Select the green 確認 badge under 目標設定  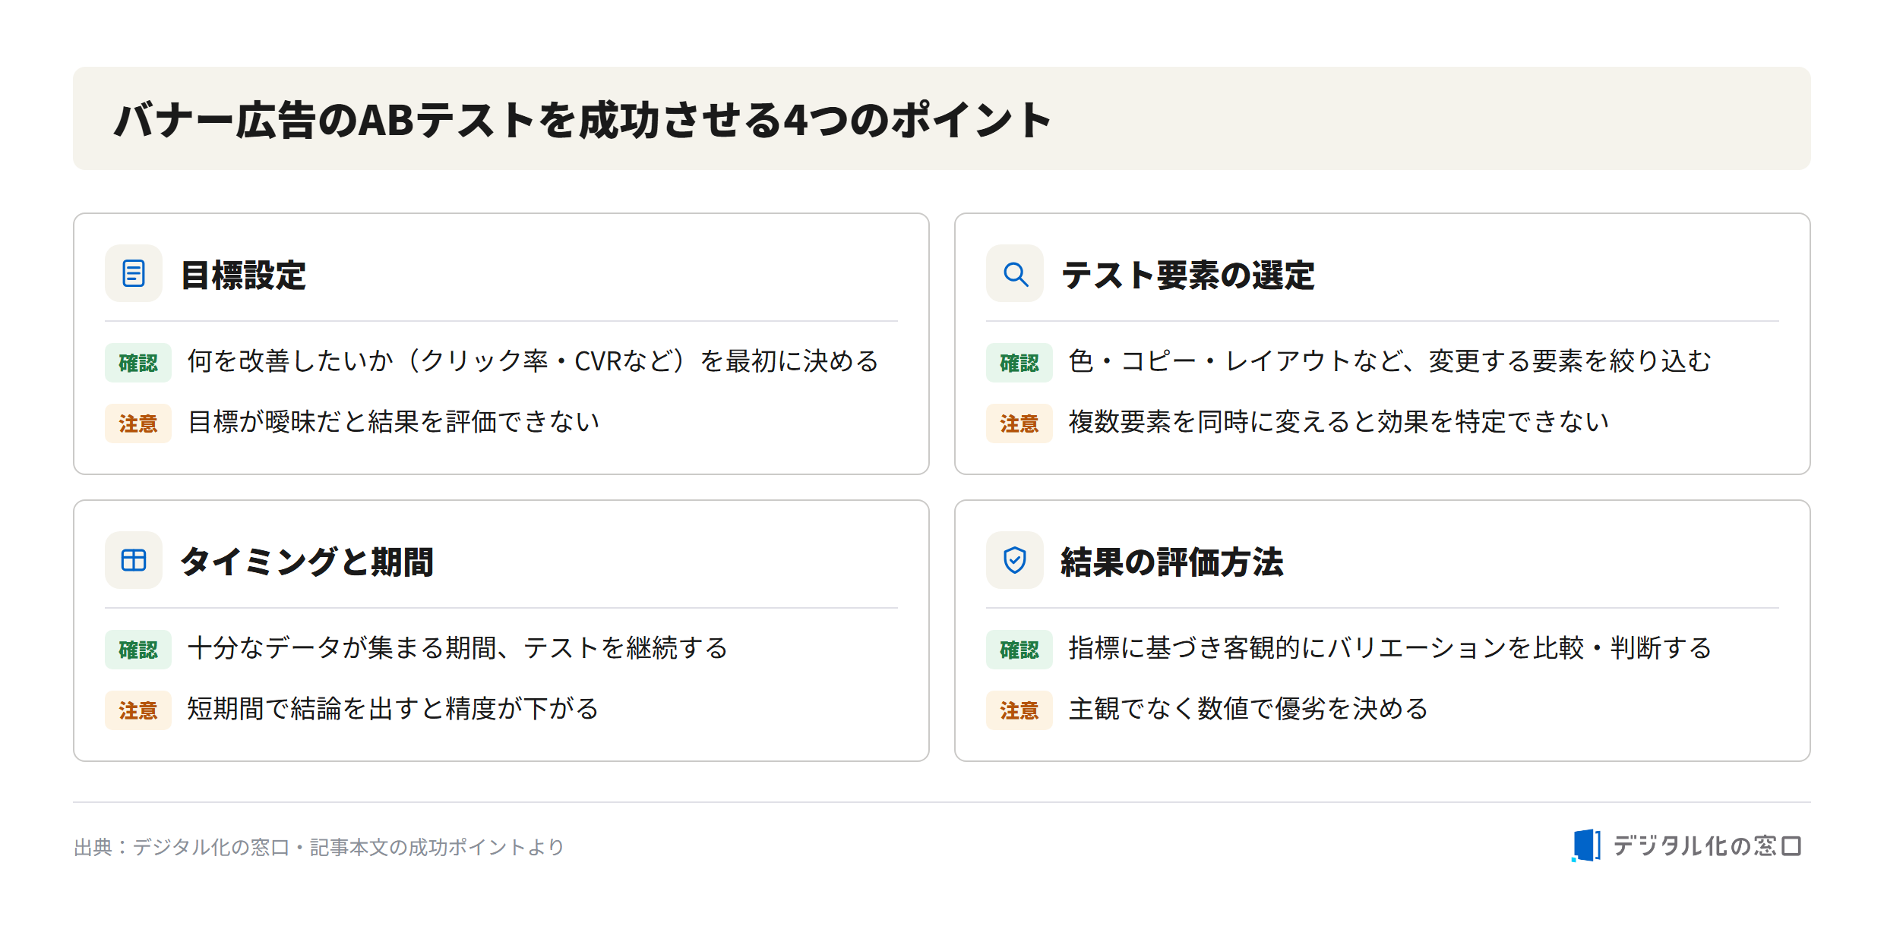138,363
